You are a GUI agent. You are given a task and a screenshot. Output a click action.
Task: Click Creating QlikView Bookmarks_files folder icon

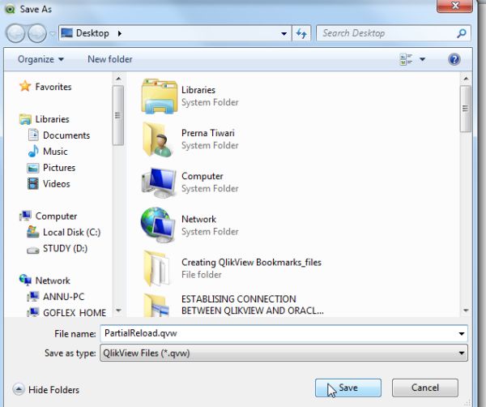[156, 268]
